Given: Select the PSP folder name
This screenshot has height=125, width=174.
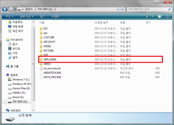Looking at the screenshot, I should 46,55.
